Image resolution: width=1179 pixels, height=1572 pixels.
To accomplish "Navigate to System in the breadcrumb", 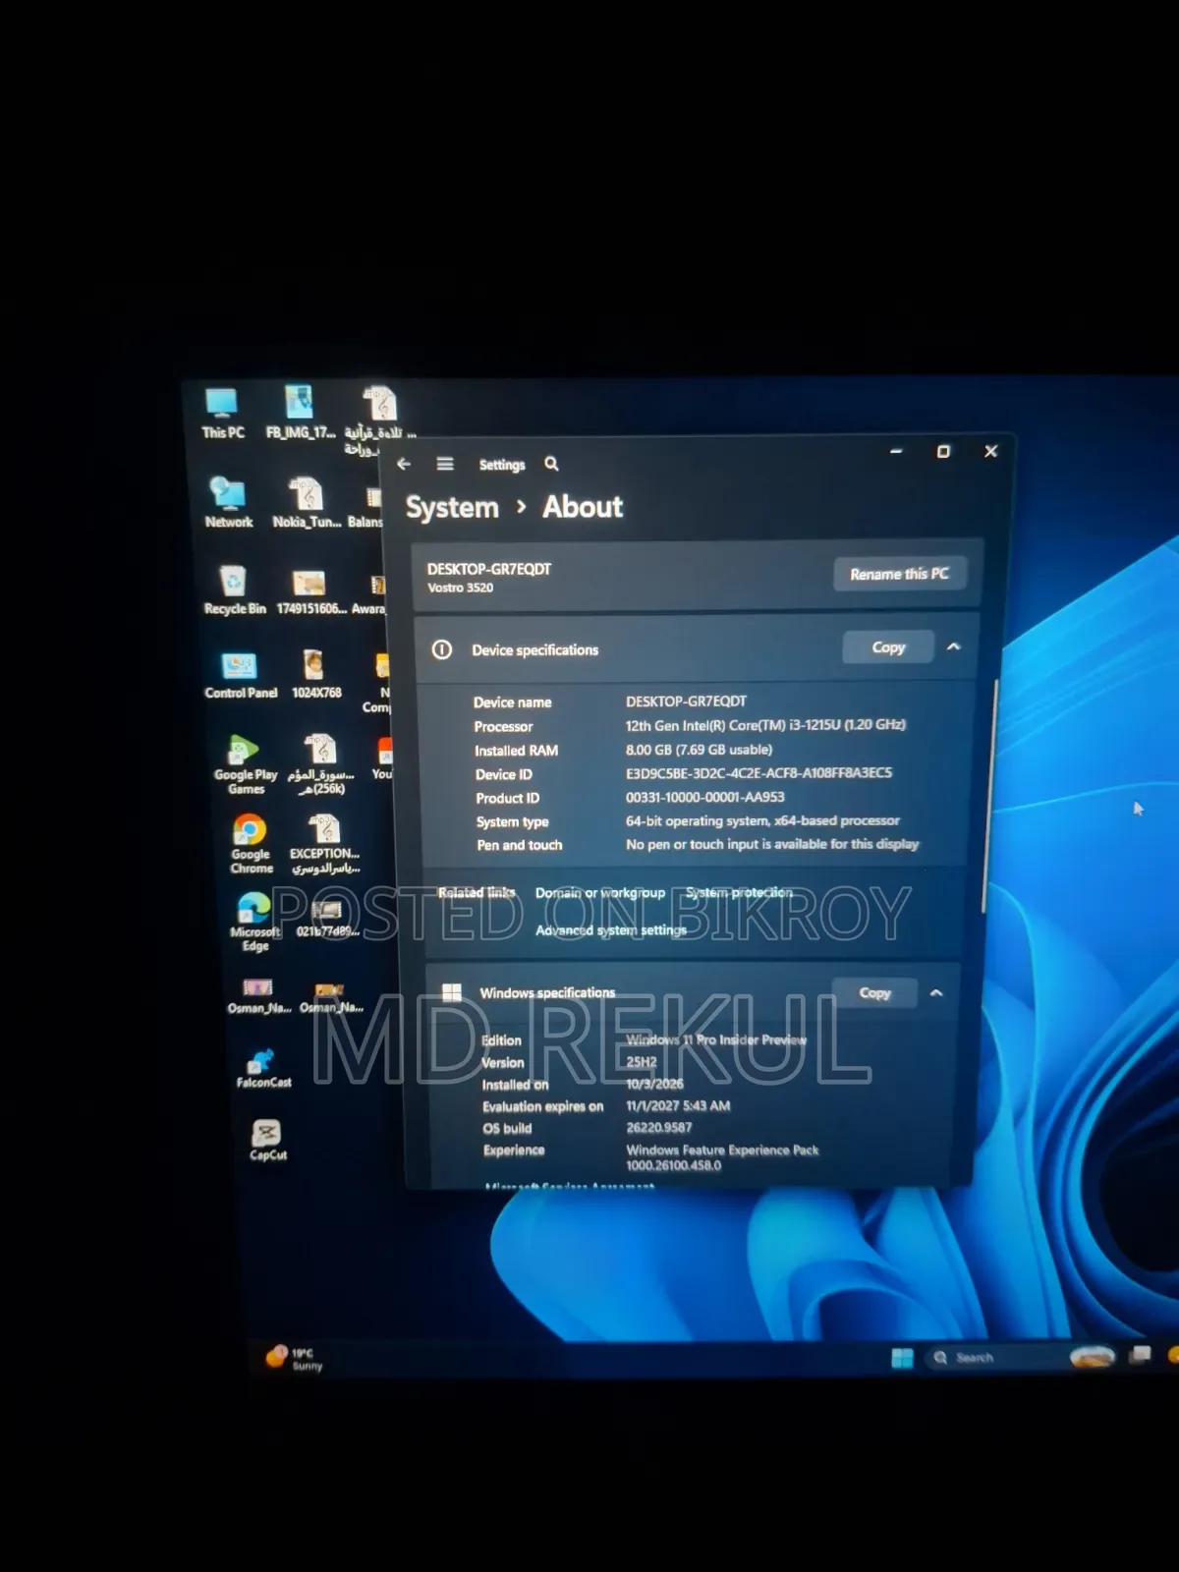I will tap(452, 508).
